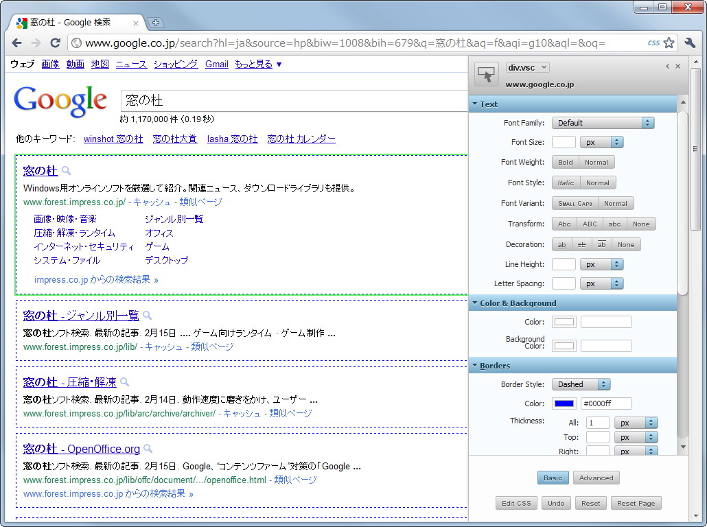Screen dimensions: 707x527
Task: Select the element picker tool in the CSS panel
Action: click(x=486, y=74)
